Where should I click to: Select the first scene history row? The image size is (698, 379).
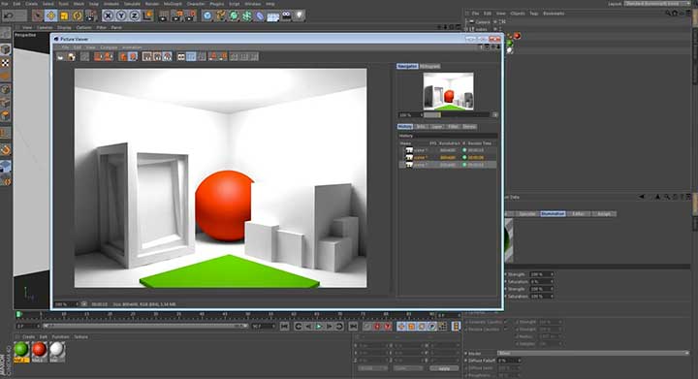(447, 150)
